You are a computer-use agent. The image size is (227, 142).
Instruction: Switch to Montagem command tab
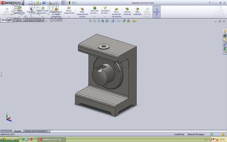7,20
